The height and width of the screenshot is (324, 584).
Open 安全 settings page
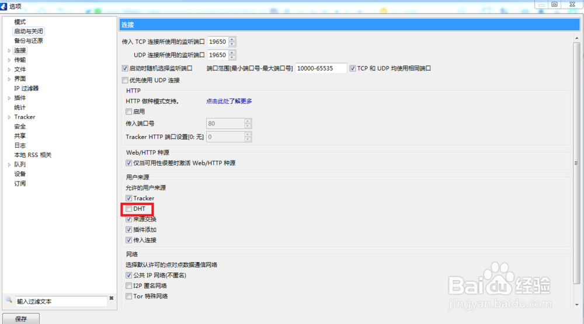20,127
